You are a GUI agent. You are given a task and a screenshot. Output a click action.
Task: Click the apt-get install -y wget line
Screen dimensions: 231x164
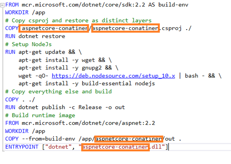65,60
